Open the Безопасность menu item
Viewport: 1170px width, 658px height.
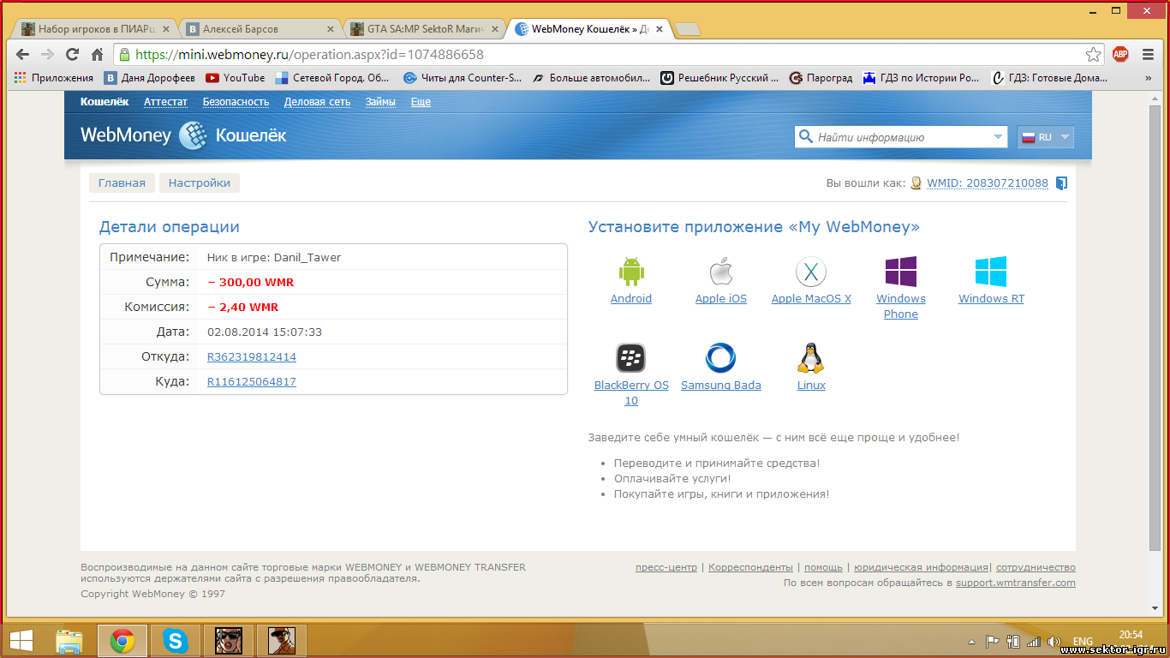coord(236,102)
